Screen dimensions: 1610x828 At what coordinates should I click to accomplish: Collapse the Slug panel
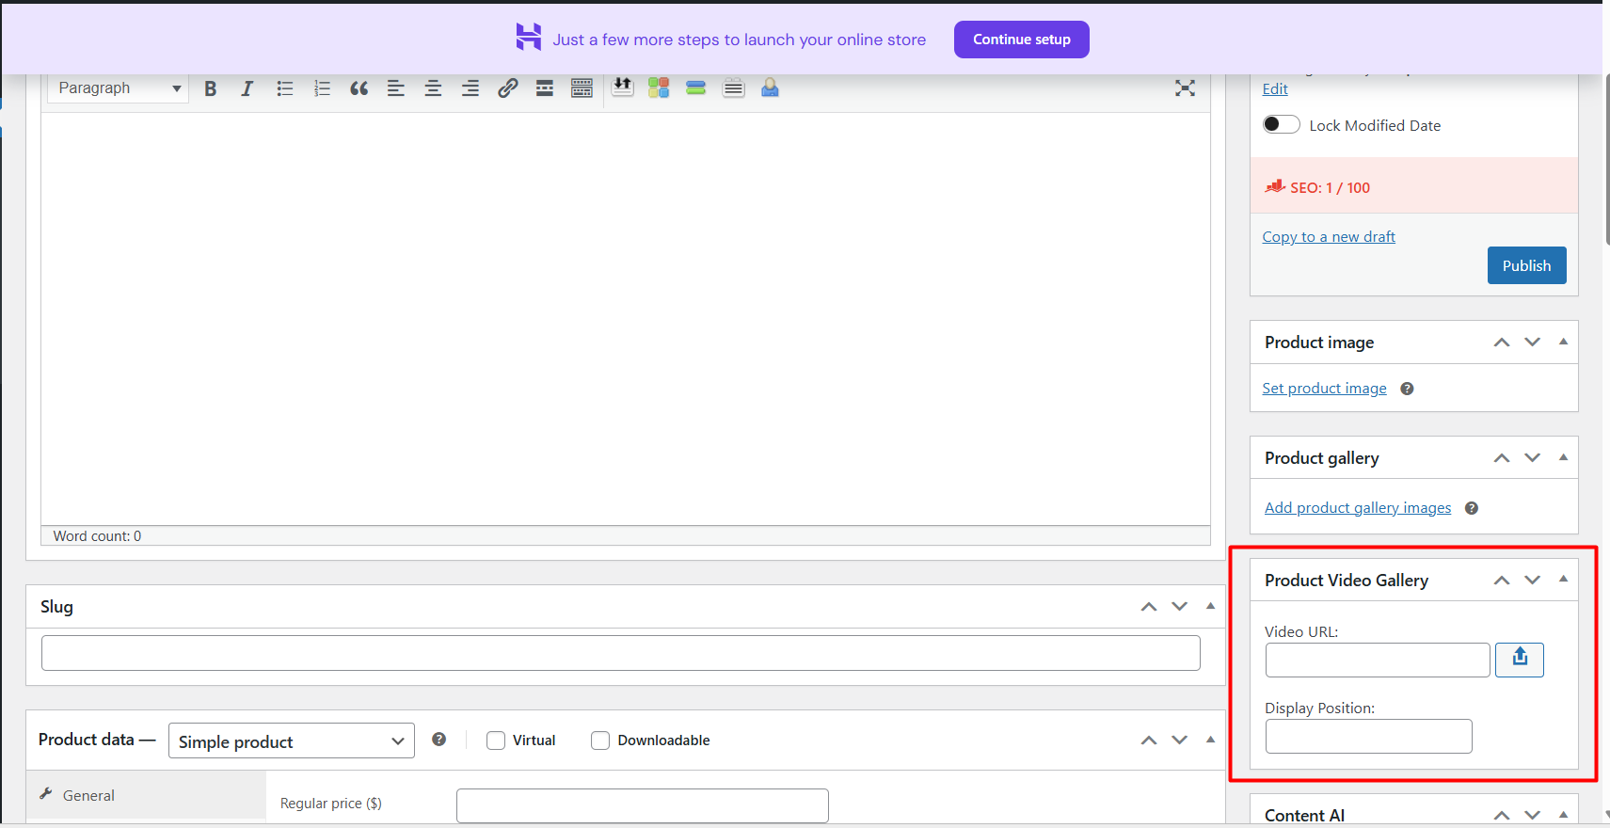click(1210, 606)
